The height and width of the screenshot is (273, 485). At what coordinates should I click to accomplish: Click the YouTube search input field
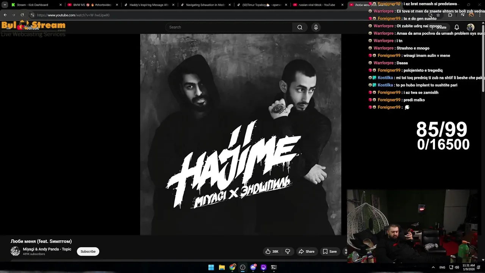coord(228,27)
